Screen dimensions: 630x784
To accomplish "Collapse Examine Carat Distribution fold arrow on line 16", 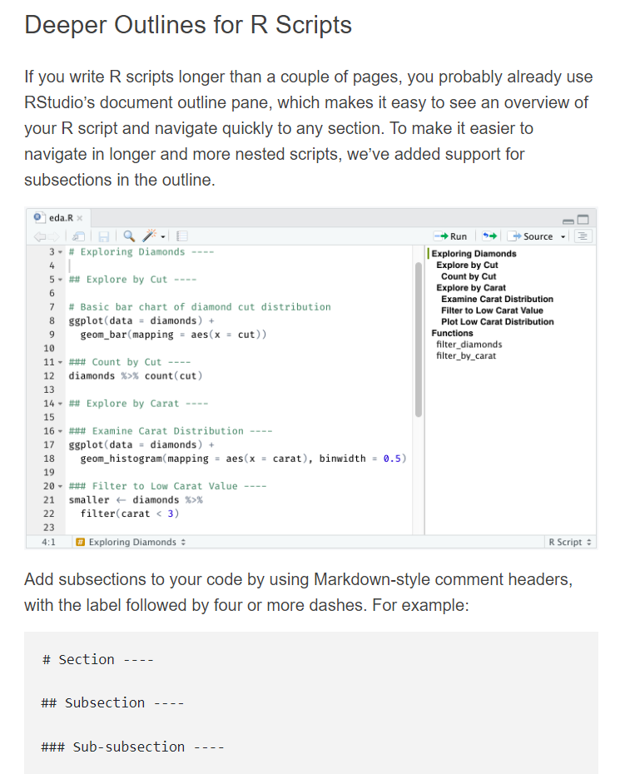I will click(61, 431).
